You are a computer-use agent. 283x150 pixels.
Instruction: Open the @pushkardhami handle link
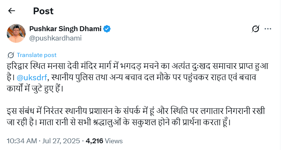tap(55, 37)
